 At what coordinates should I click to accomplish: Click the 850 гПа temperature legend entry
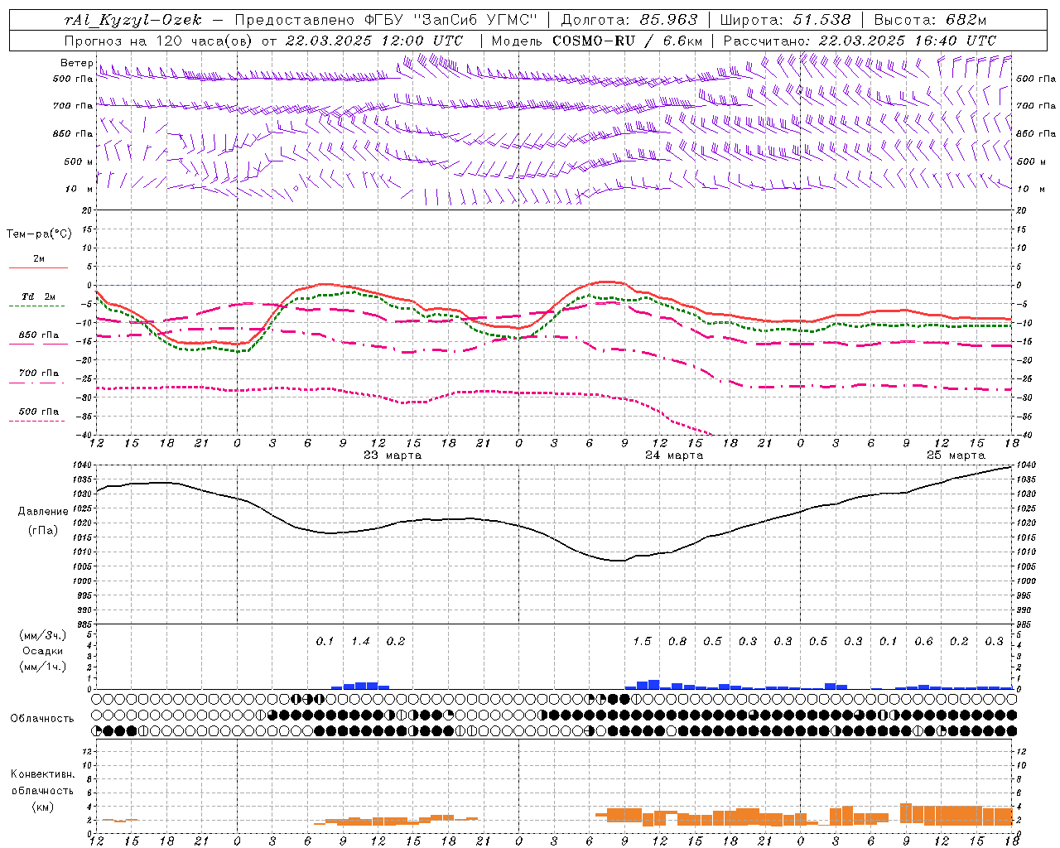point(39,335)
